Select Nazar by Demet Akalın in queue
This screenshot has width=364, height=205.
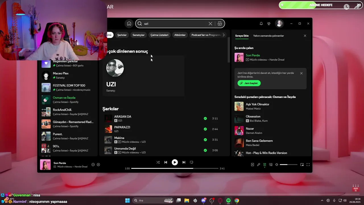270,131
